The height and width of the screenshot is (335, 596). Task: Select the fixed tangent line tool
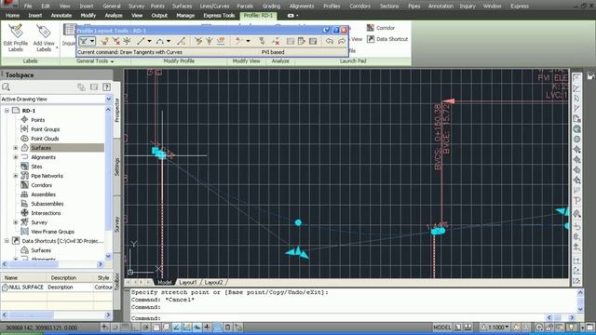click(141, 41)
